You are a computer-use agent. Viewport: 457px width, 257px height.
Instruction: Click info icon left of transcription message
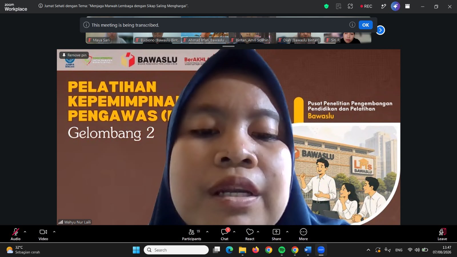[86, 25]
